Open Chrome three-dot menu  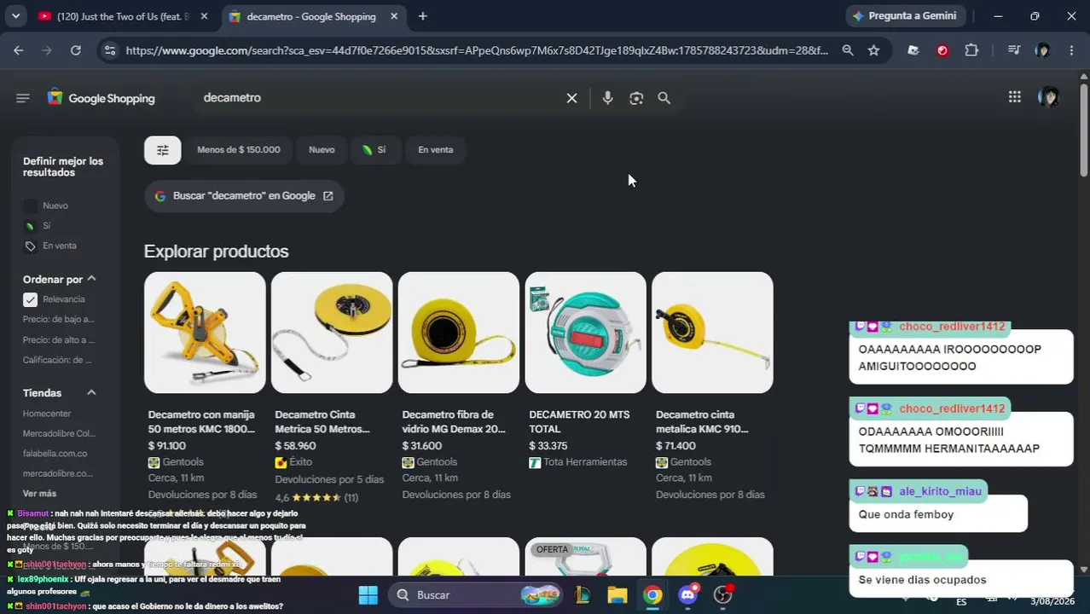point(1071,50)
